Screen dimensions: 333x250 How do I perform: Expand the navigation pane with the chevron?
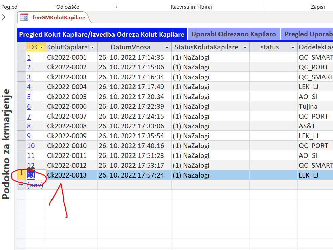[4, 17]
